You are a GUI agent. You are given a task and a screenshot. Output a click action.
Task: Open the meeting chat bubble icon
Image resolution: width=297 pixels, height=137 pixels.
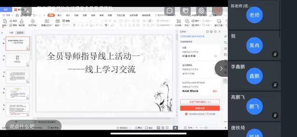pos(170,11)
